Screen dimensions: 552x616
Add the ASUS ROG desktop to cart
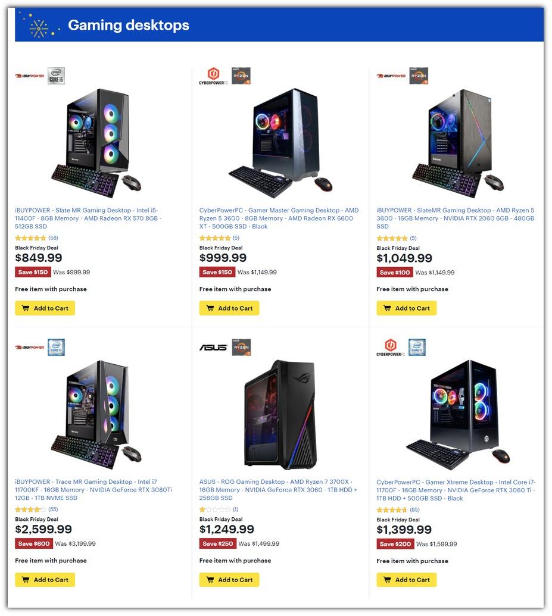(x=229, y=580)
